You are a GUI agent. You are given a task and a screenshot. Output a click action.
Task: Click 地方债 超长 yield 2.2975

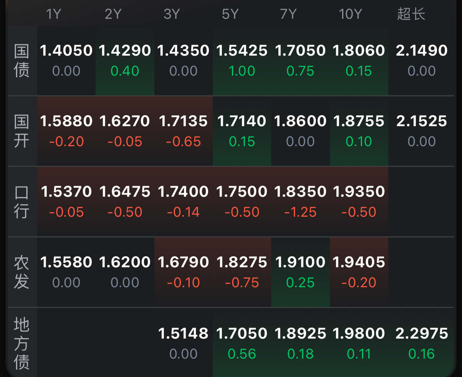tap(422, 333)
